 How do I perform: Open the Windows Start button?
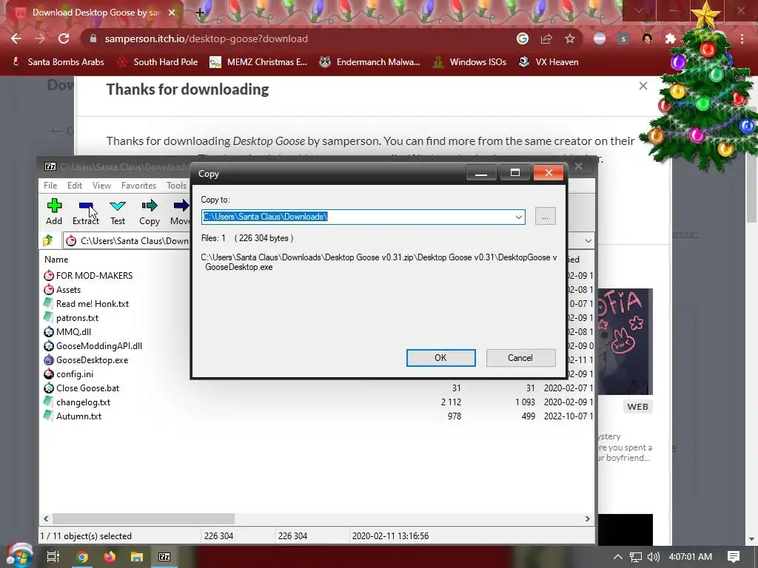pos(19,556)
